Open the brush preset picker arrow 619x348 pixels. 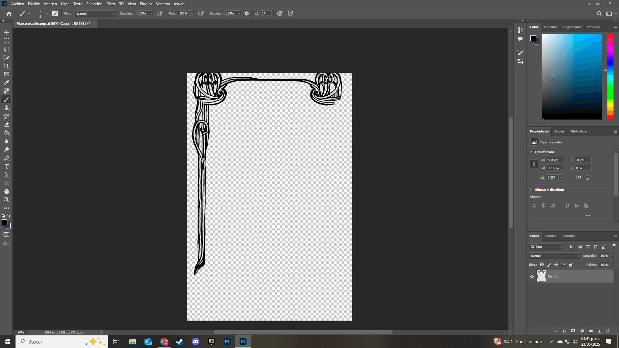47,14
